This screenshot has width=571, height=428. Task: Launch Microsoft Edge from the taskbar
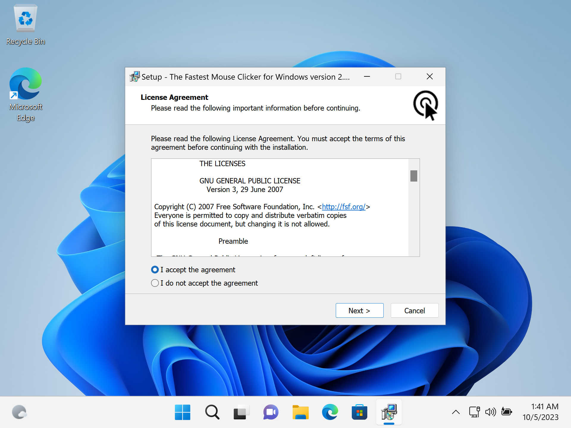coord(330,412)
